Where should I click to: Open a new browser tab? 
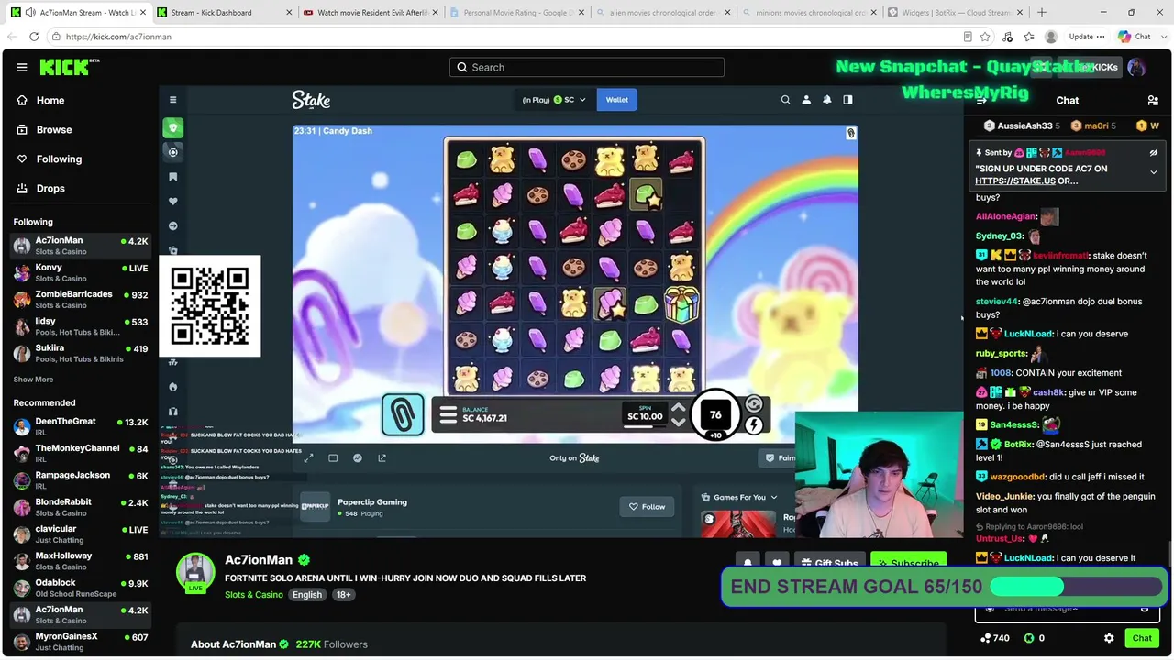click(1042, 13)
